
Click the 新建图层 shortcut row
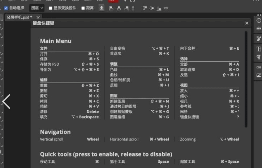(140, 101)
